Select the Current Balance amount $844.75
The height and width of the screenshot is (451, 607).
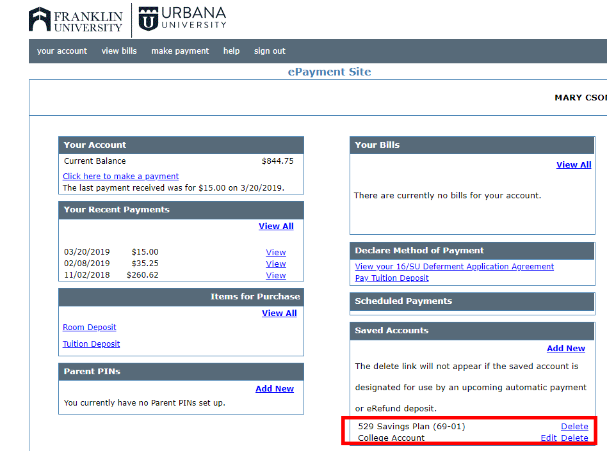[277, 161]
